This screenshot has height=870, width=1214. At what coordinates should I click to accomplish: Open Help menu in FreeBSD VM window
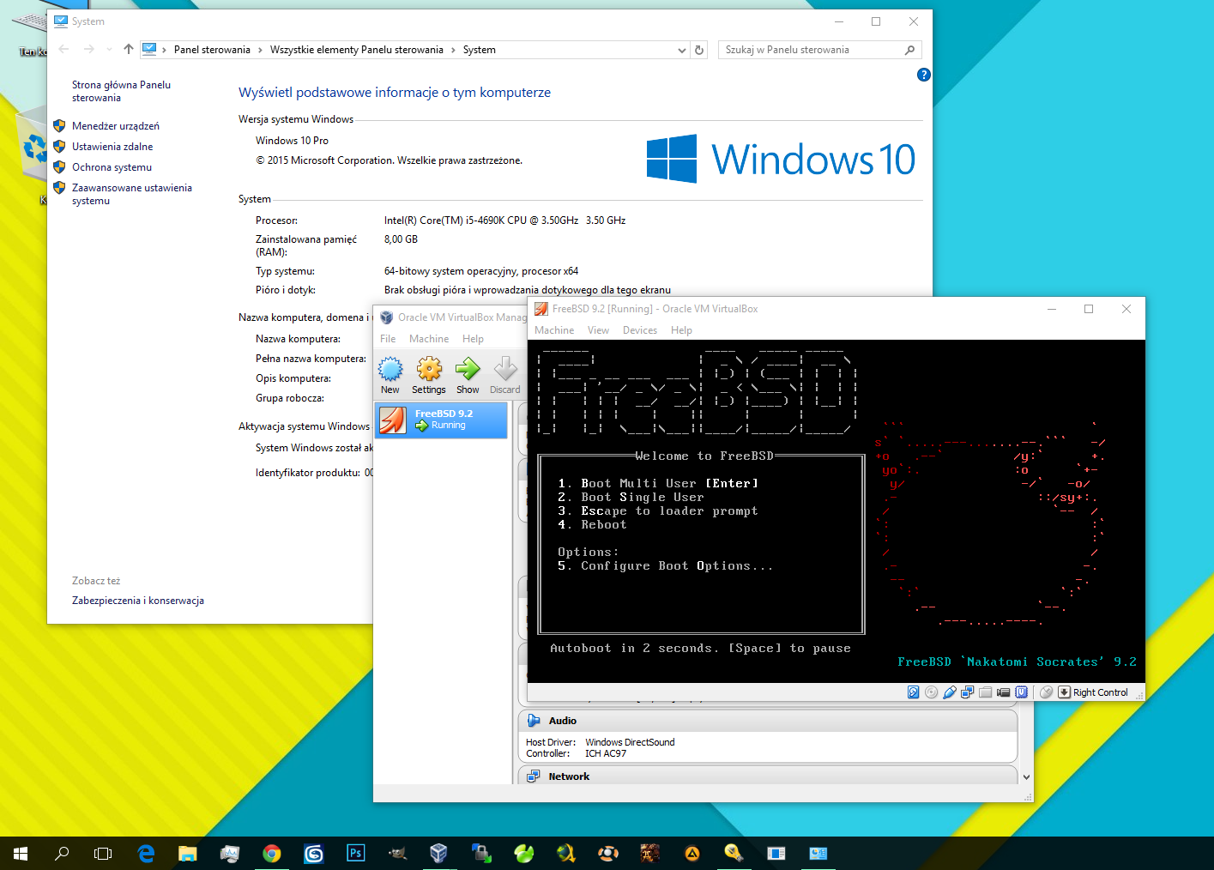(681, 330)
